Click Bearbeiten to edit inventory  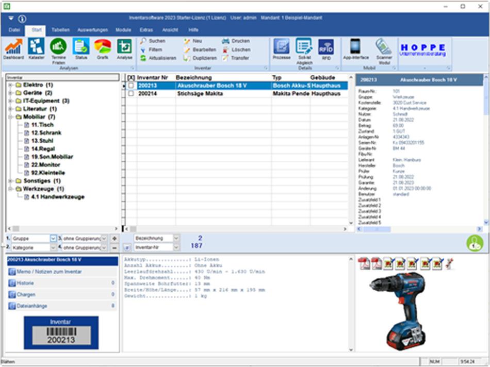coord(200,49)
